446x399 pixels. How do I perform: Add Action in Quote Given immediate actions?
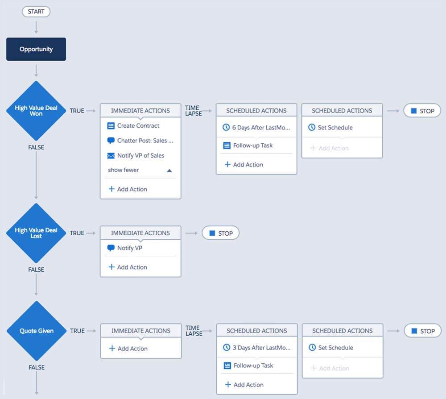click(x=128, y=349)
